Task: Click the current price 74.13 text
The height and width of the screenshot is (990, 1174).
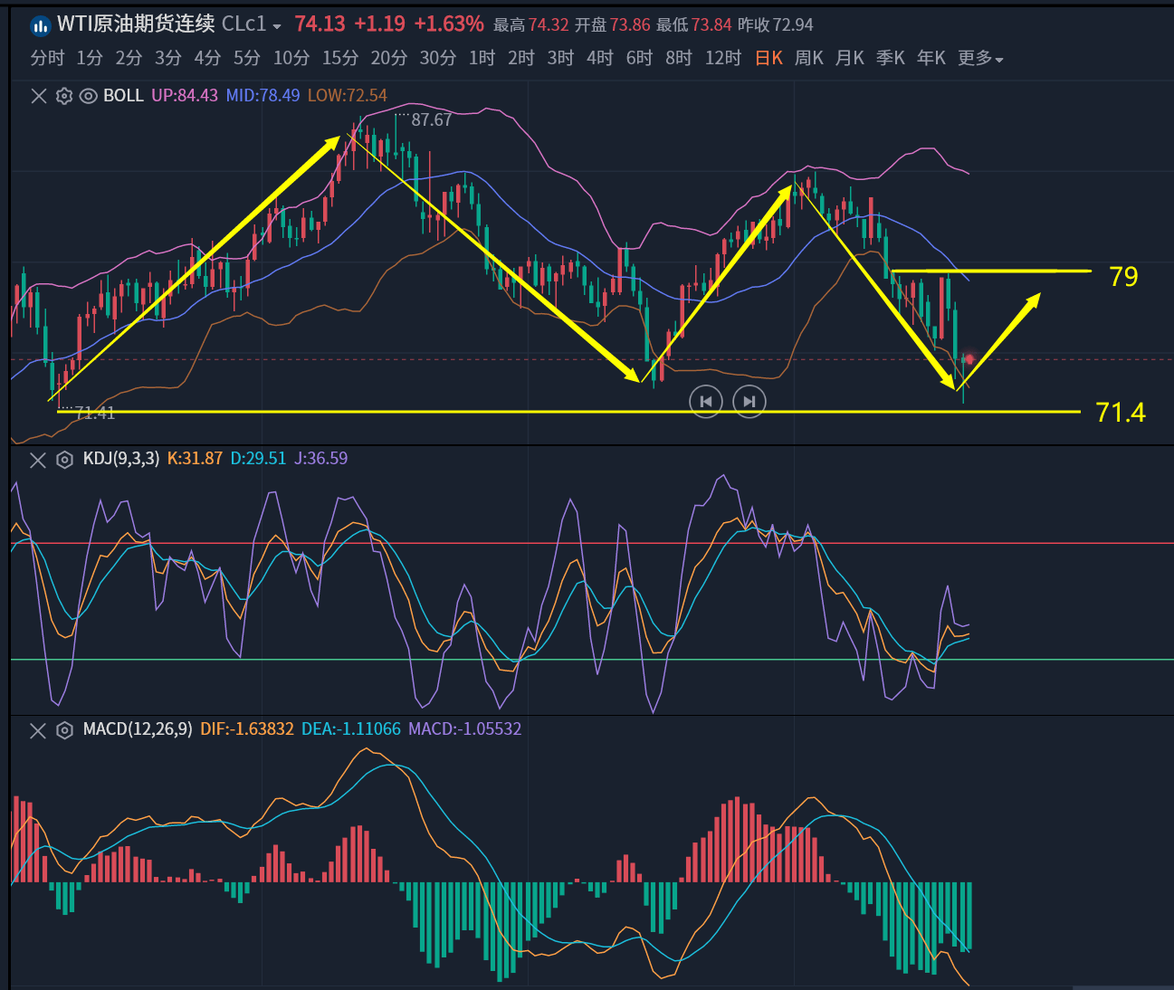Action: coord(320,24)
